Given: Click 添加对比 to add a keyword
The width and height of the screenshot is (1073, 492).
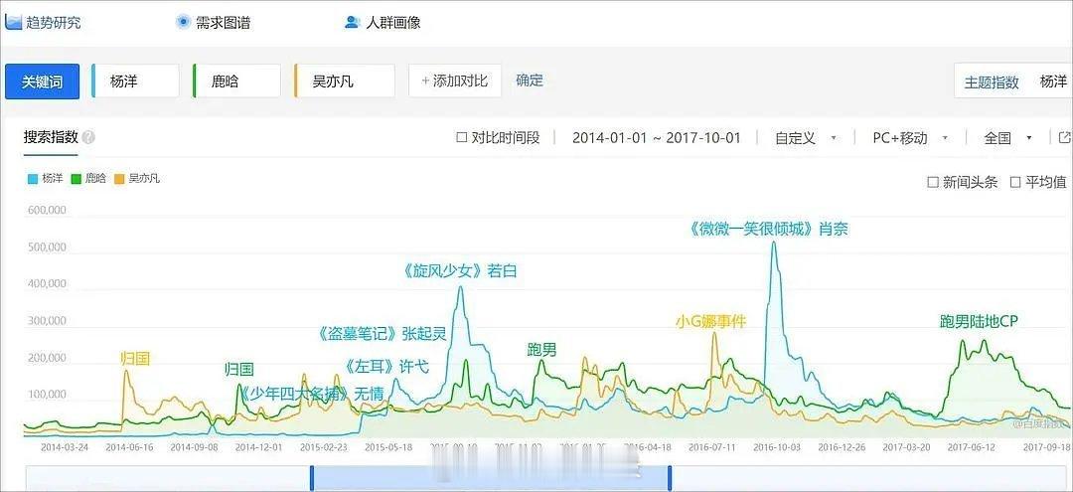Looking at the screenshot, I should [x=455, y=81].
